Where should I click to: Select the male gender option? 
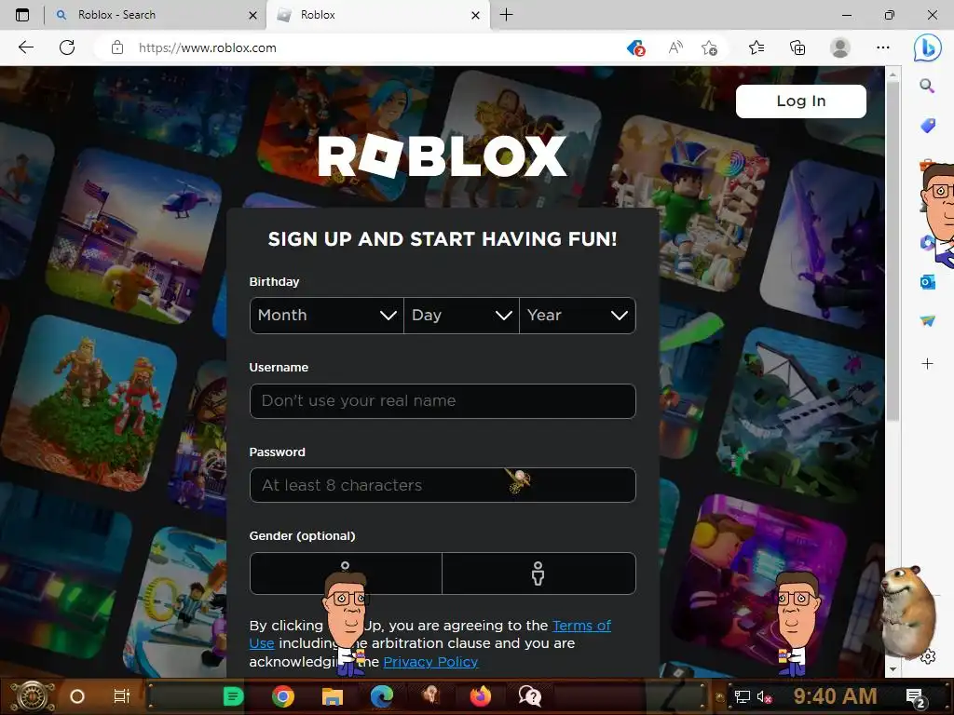538,573
